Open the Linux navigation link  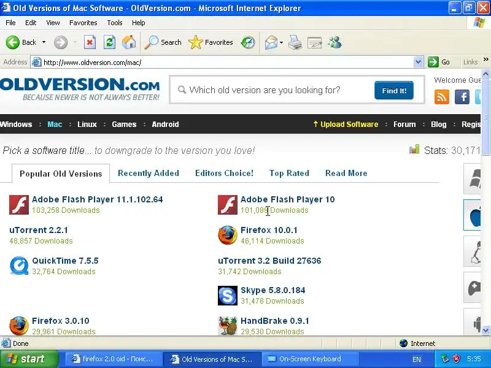coord(87,125)
